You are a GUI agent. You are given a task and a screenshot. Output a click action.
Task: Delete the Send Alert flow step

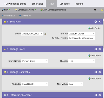[100, 22]
